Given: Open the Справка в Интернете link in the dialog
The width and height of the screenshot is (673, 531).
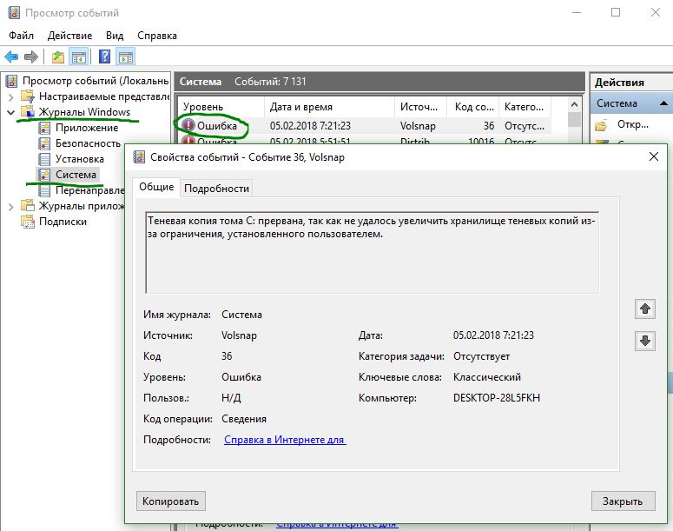Looking at the screenshot, I should pos(285,440).
